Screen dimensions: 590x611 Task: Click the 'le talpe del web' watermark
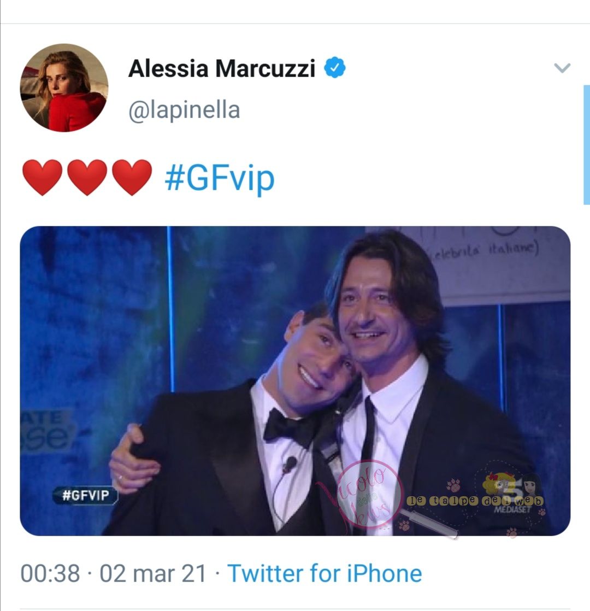(x=475, y=501)
